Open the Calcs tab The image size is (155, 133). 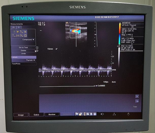(x=36, y=115)
